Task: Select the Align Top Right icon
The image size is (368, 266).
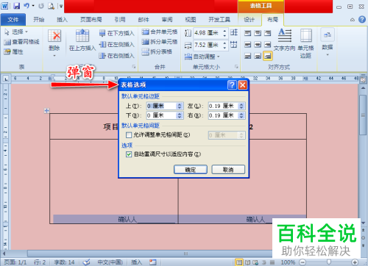Action: pos(268,33)
